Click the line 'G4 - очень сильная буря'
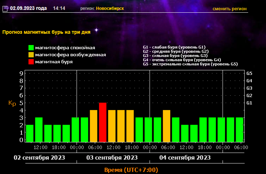 point(182,60)
